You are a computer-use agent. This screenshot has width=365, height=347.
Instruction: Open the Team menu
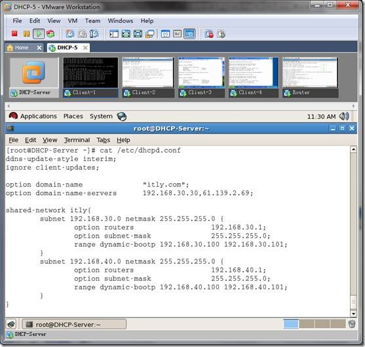92,21
